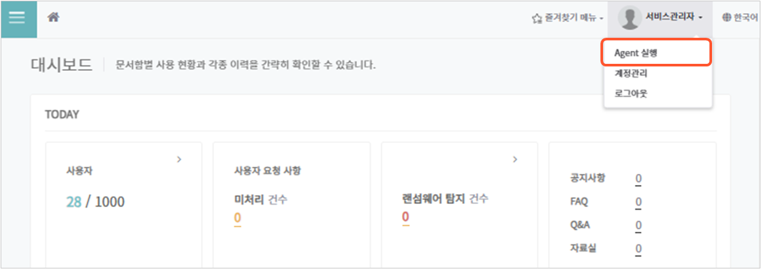This screenshot has height=269, width=761.
Task: Open the FAQ count link
Action: (638, 202)
